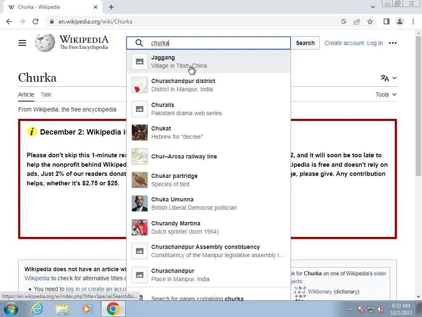
Task: Click the page vertical scrollbar thumb
Action: (418, 106)
